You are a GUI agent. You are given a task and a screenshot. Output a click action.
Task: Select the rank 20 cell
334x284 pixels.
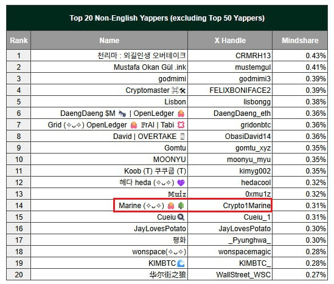(x=19, y=275)
